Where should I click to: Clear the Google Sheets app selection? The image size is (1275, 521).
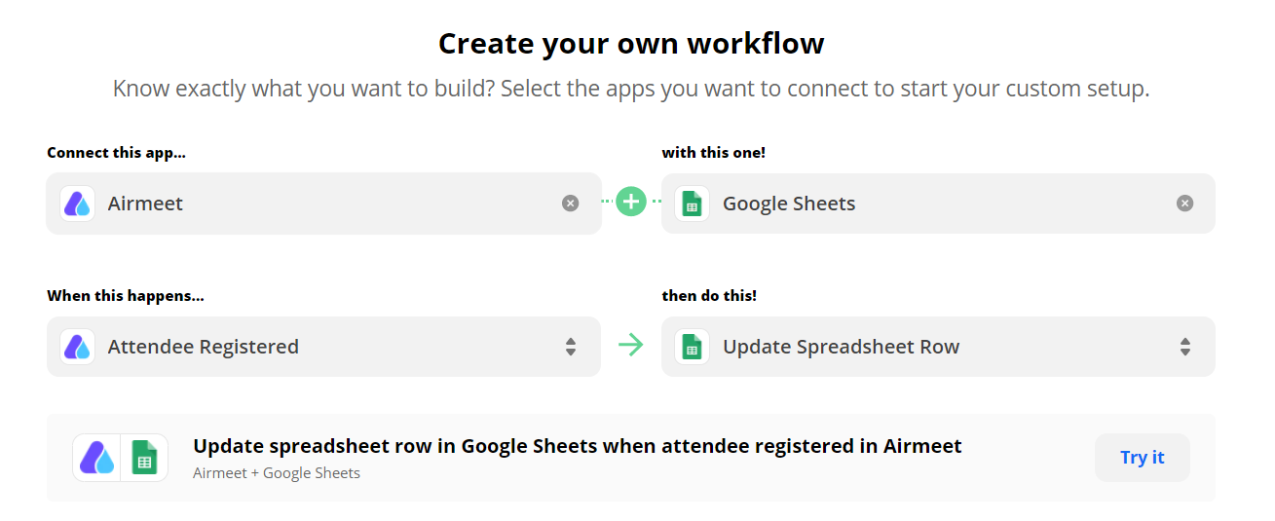(x=1184, y=204)
